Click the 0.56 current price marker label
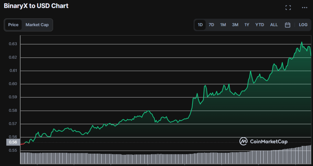 tap(13, 142)
